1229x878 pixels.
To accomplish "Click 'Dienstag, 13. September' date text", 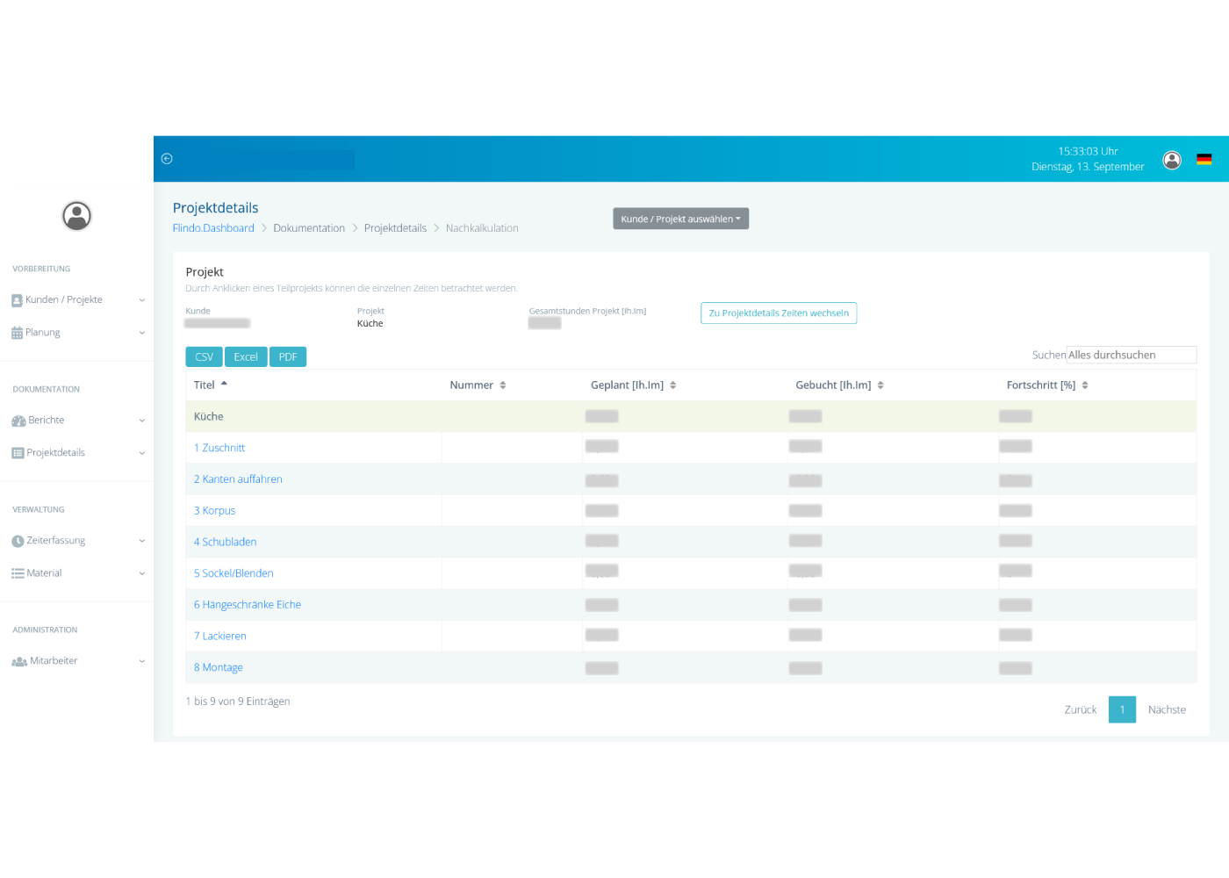I will click(x=1088, y=167).
